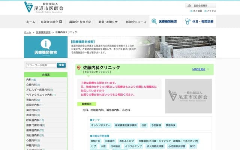Click the インフルエンザ vaccination tag
Image resolution: width=240 pixels, height=150 pixels.
(133, 146)
